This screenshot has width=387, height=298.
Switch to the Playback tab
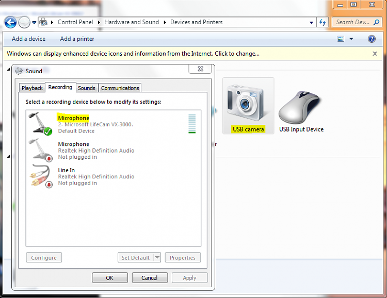pos(32,88)
